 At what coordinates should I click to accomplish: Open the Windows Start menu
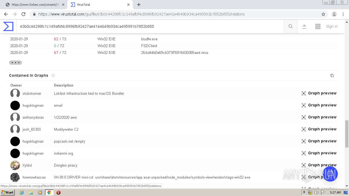point(7,192)
